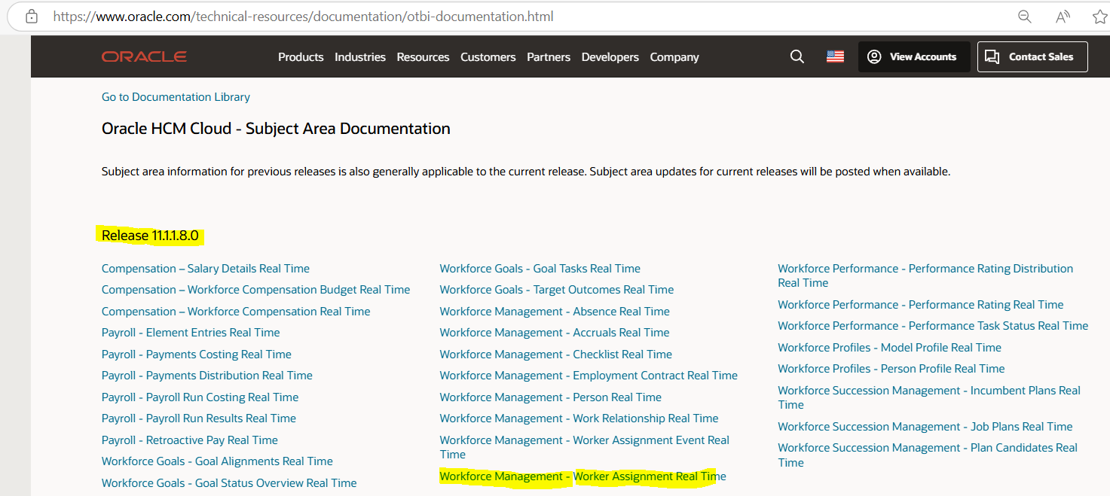Viewport: 1110px width, 496px height.
Task: Go to Documentation Library link
Action: click(x=176, y=97)
